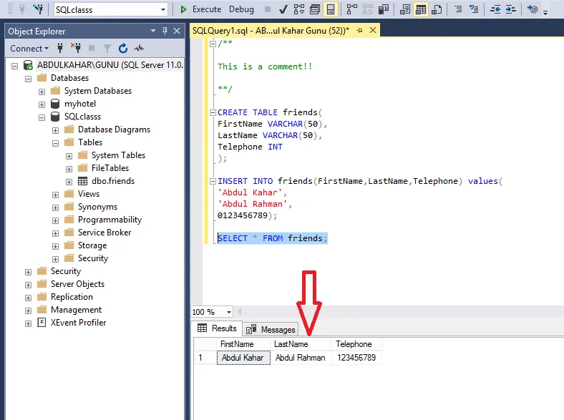Click the Change Connection toolbar icon
Screen dimensions: 564x420
click(38, 9)
